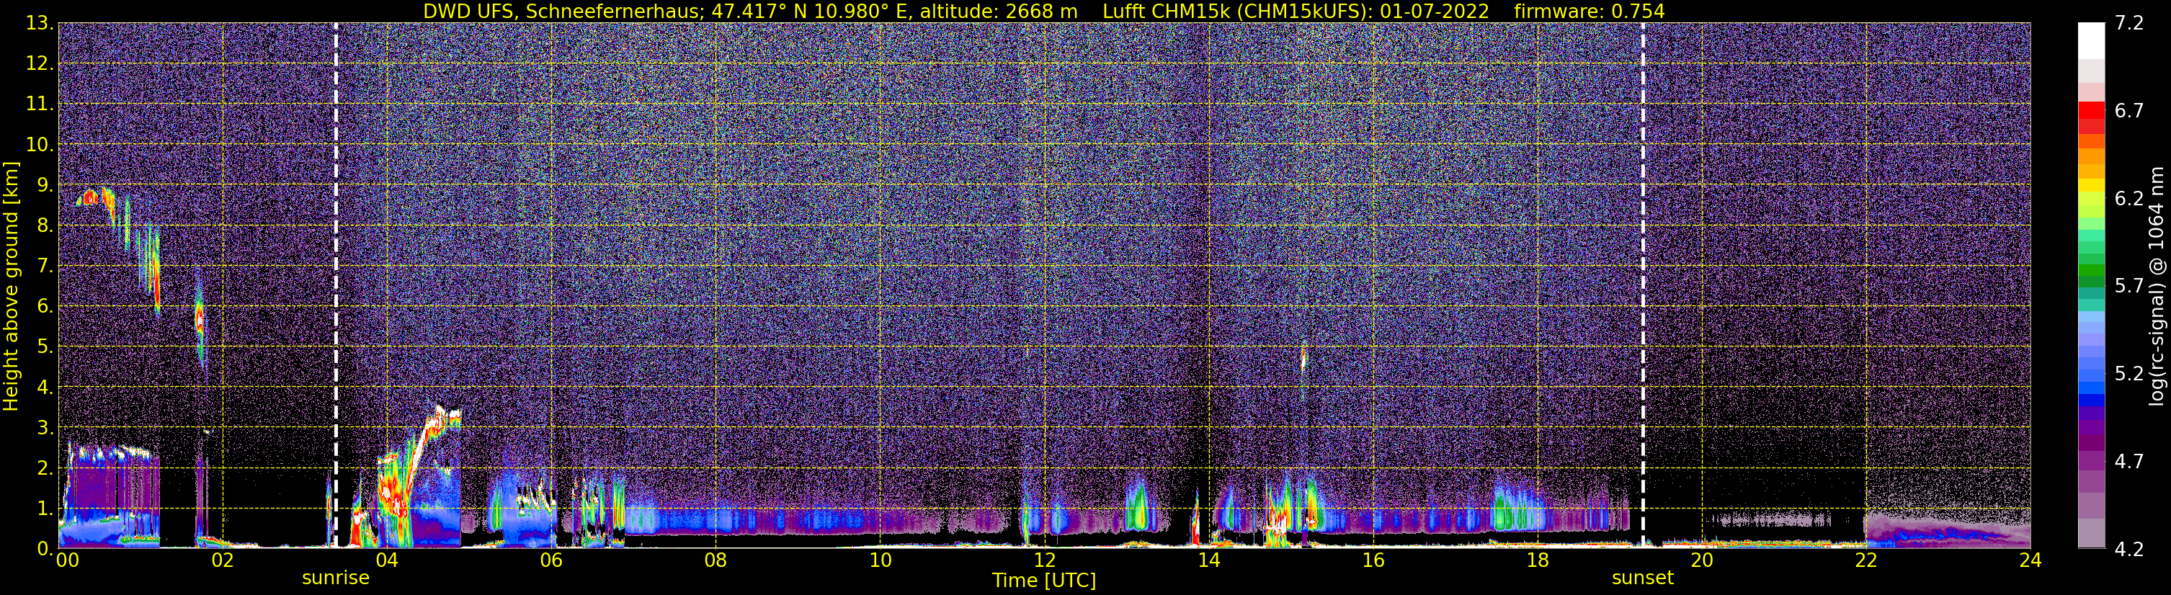Click the plot title 'DWD UFS, Schneefernerhaus'
The image size is (2171, 595).
tap(563, 11)
